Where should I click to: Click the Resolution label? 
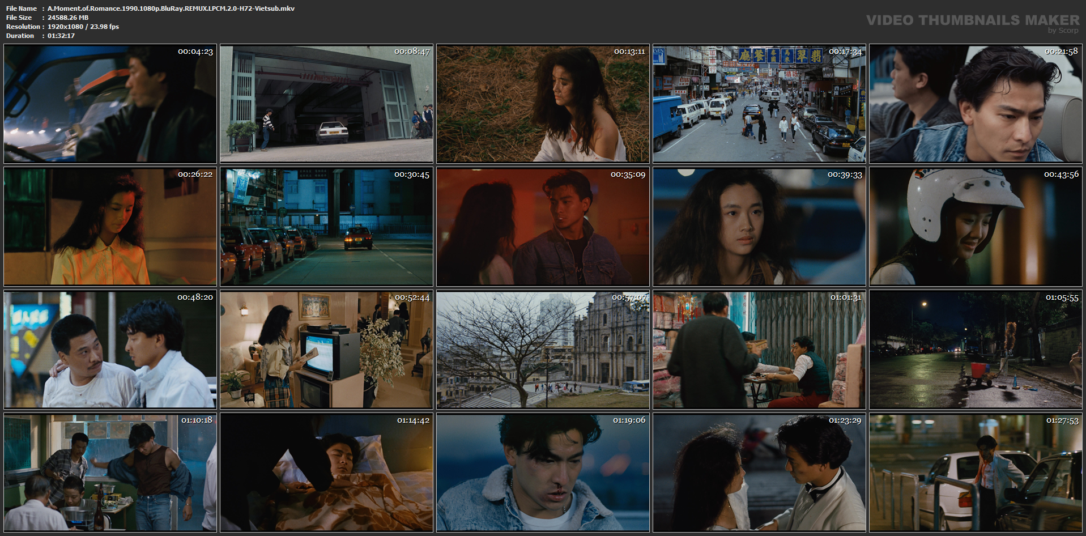coord(23,27)
